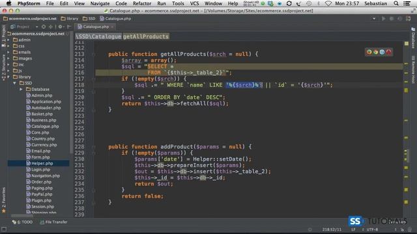Image resolution: width=417 pixels, height=234 pixels.
Task: Click Catalogue.php breadcrumb in navigation bar
Action: pyautogui.click(x=116, y=19)
